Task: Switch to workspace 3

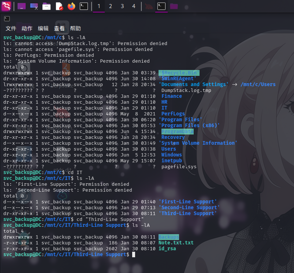Action: [122, 6]
